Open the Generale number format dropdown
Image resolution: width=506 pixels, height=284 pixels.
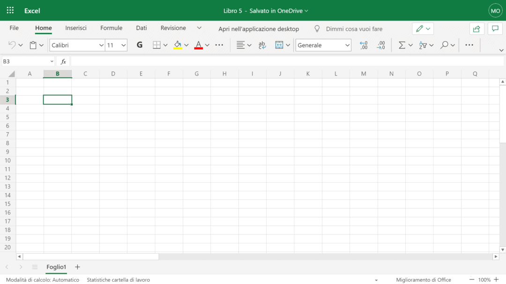click(323, 45)
